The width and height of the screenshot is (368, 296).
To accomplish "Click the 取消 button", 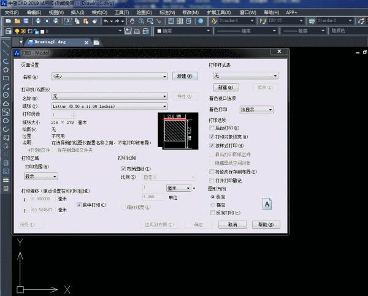I will (232, 224).
